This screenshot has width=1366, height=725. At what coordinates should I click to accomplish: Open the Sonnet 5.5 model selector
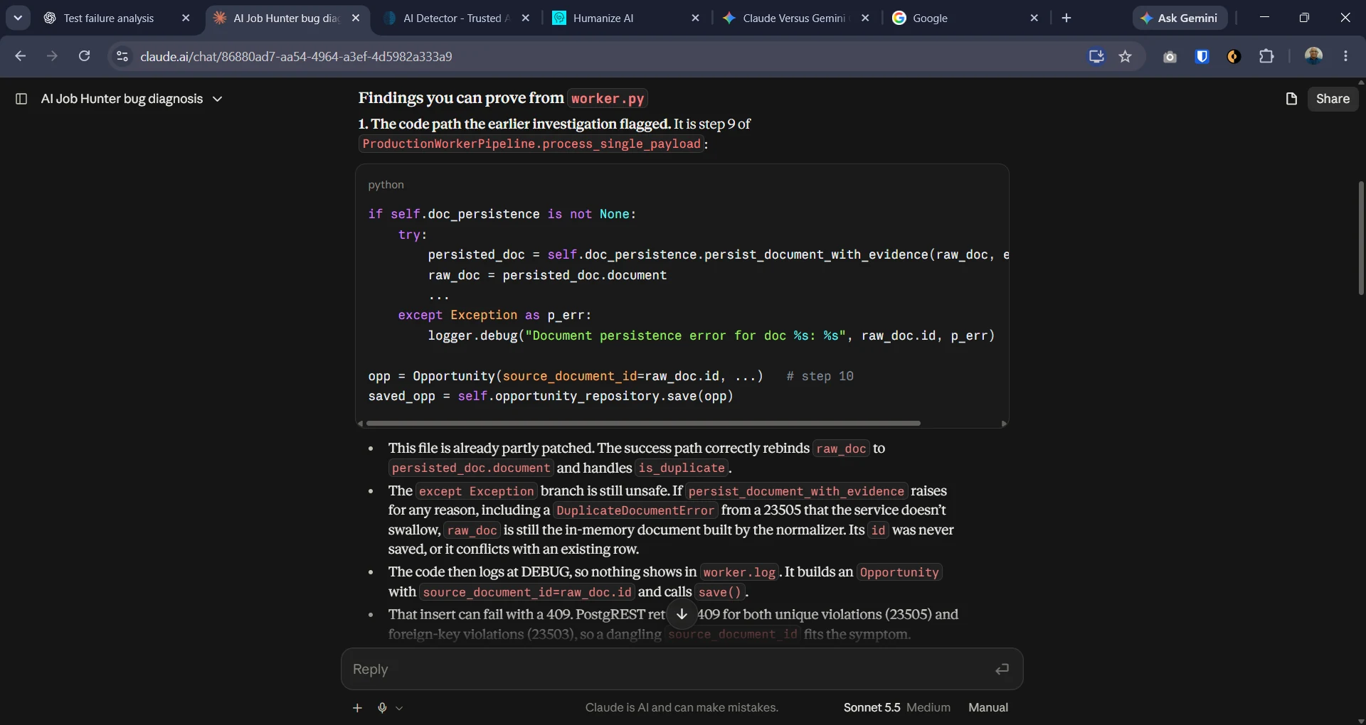tap(872, 707)
